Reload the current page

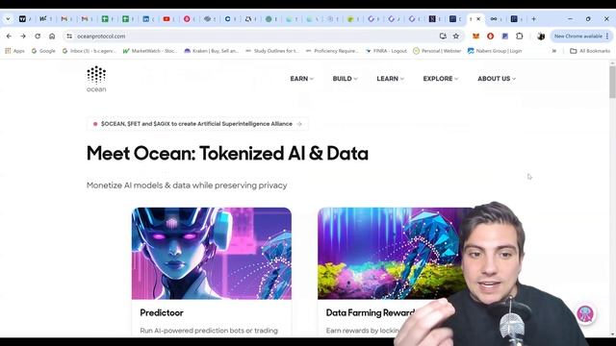click(x=38, y=37)
